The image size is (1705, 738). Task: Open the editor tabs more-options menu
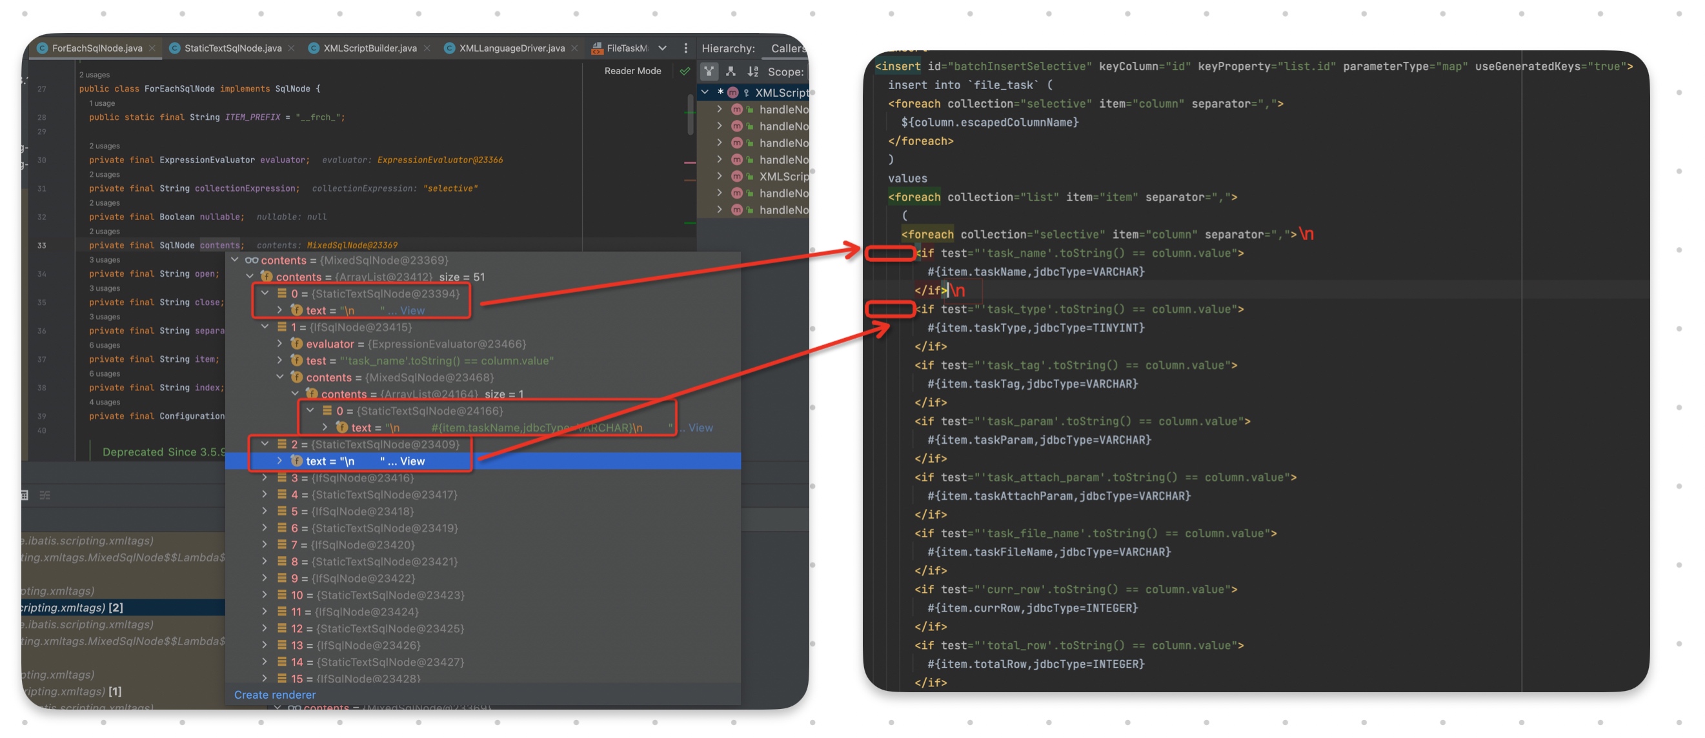686,48
